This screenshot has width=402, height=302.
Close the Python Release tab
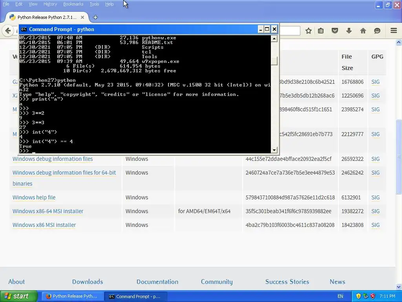pyautogui.click(x=82, y=17)
